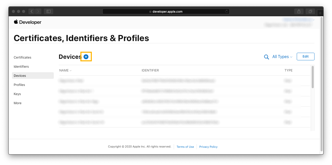
Task: Click the Apple Developer logo
Action: 27,22
